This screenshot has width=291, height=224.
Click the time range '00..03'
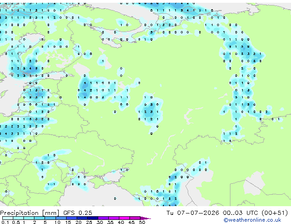click(x=233, y=213)
